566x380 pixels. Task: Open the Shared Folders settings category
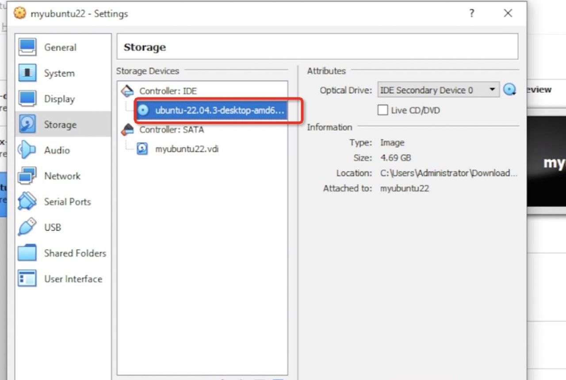pyautogui.click(x=63, y=253)
